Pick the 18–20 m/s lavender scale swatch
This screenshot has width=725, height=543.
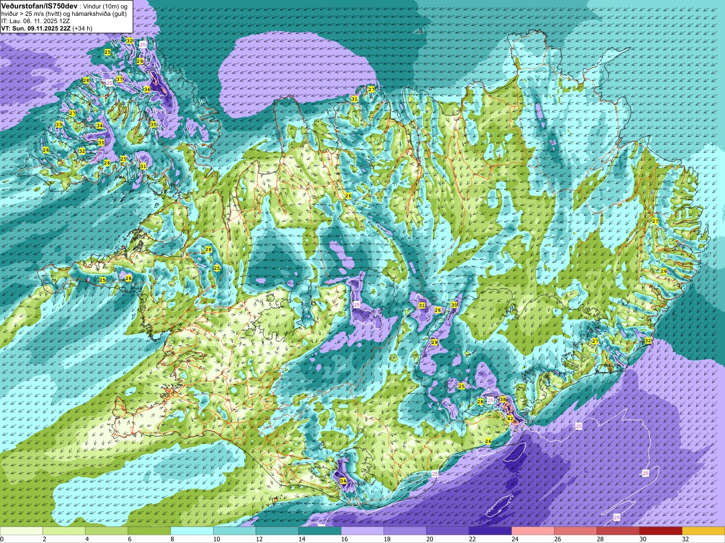[405, 531]
